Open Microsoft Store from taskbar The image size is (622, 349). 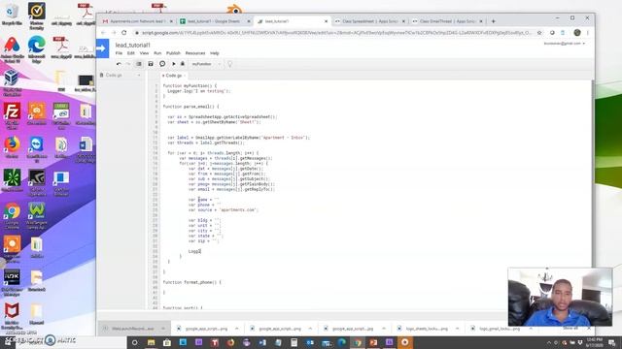(x=167, y=342)
